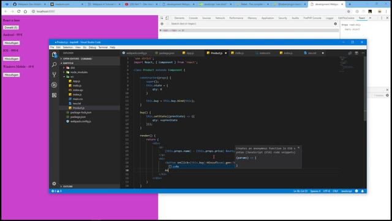This screenshot has height=221, width=392.
Task: Open React DevTools settings gear
Action: (x=336, y=24)
